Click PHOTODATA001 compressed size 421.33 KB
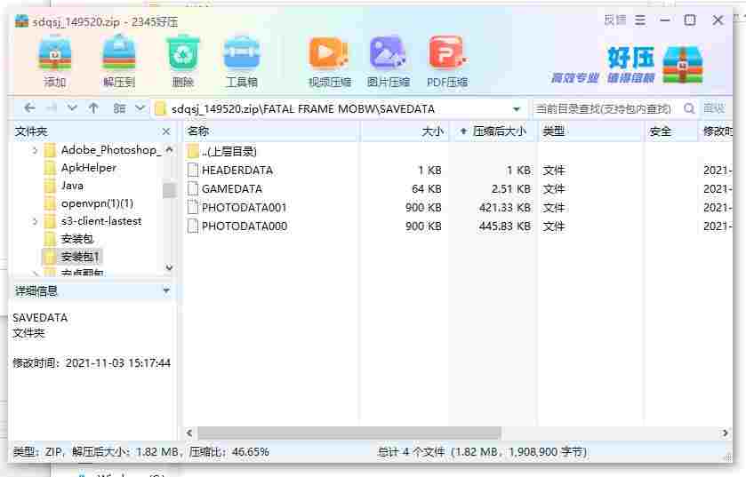 [x=505, y=208]
